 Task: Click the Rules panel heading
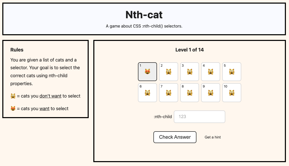(17, 50)
